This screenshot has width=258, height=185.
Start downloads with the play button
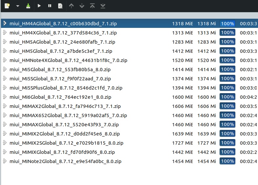pos(39,6)
